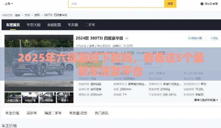
Task: Click the 油箱容积 70.00L spec text
Action: coord(193,89)
